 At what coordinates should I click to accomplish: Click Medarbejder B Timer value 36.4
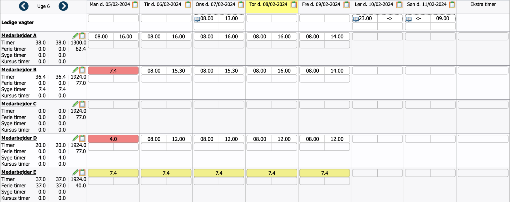click(40, 77)
